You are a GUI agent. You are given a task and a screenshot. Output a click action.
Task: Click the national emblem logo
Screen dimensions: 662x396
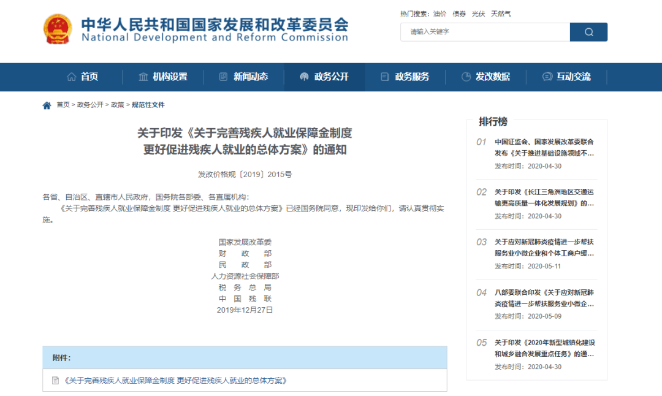58,29
